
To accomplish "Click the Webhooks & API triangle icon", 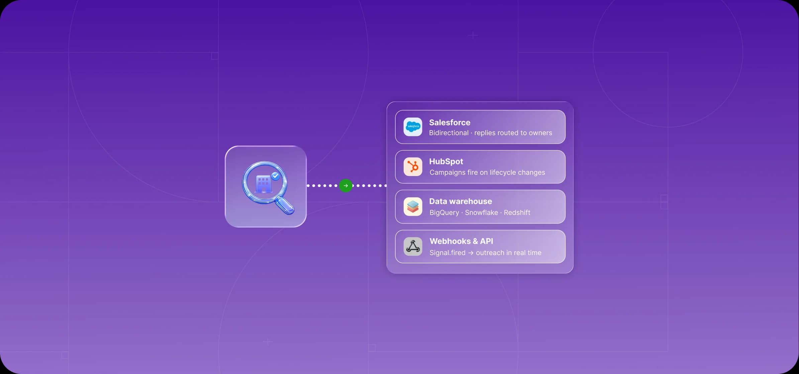I will (413, 246).
